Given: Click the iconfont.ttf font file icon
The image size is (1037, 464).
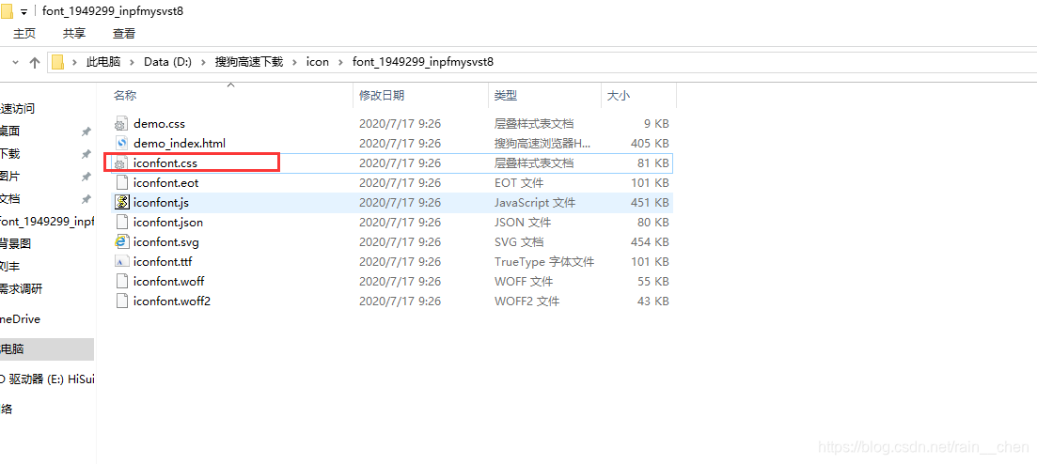Looking at the screenshot, I should point(121,262).
